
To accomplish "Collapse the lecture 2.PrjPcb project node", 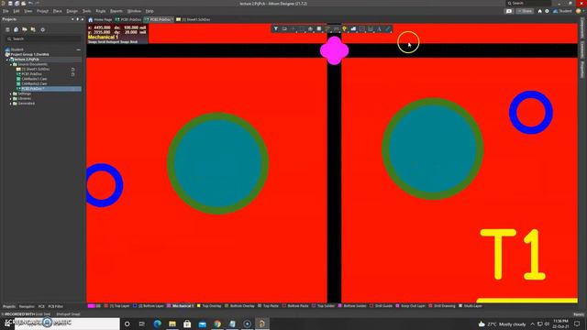I will [7, 60].
